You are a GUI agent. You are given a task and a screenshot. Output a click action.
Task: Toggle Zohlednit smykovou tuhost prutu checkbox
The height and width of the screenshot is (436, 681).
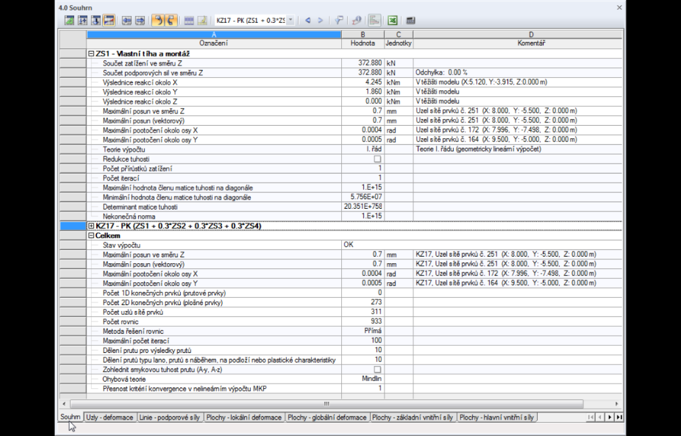point(377,370)
